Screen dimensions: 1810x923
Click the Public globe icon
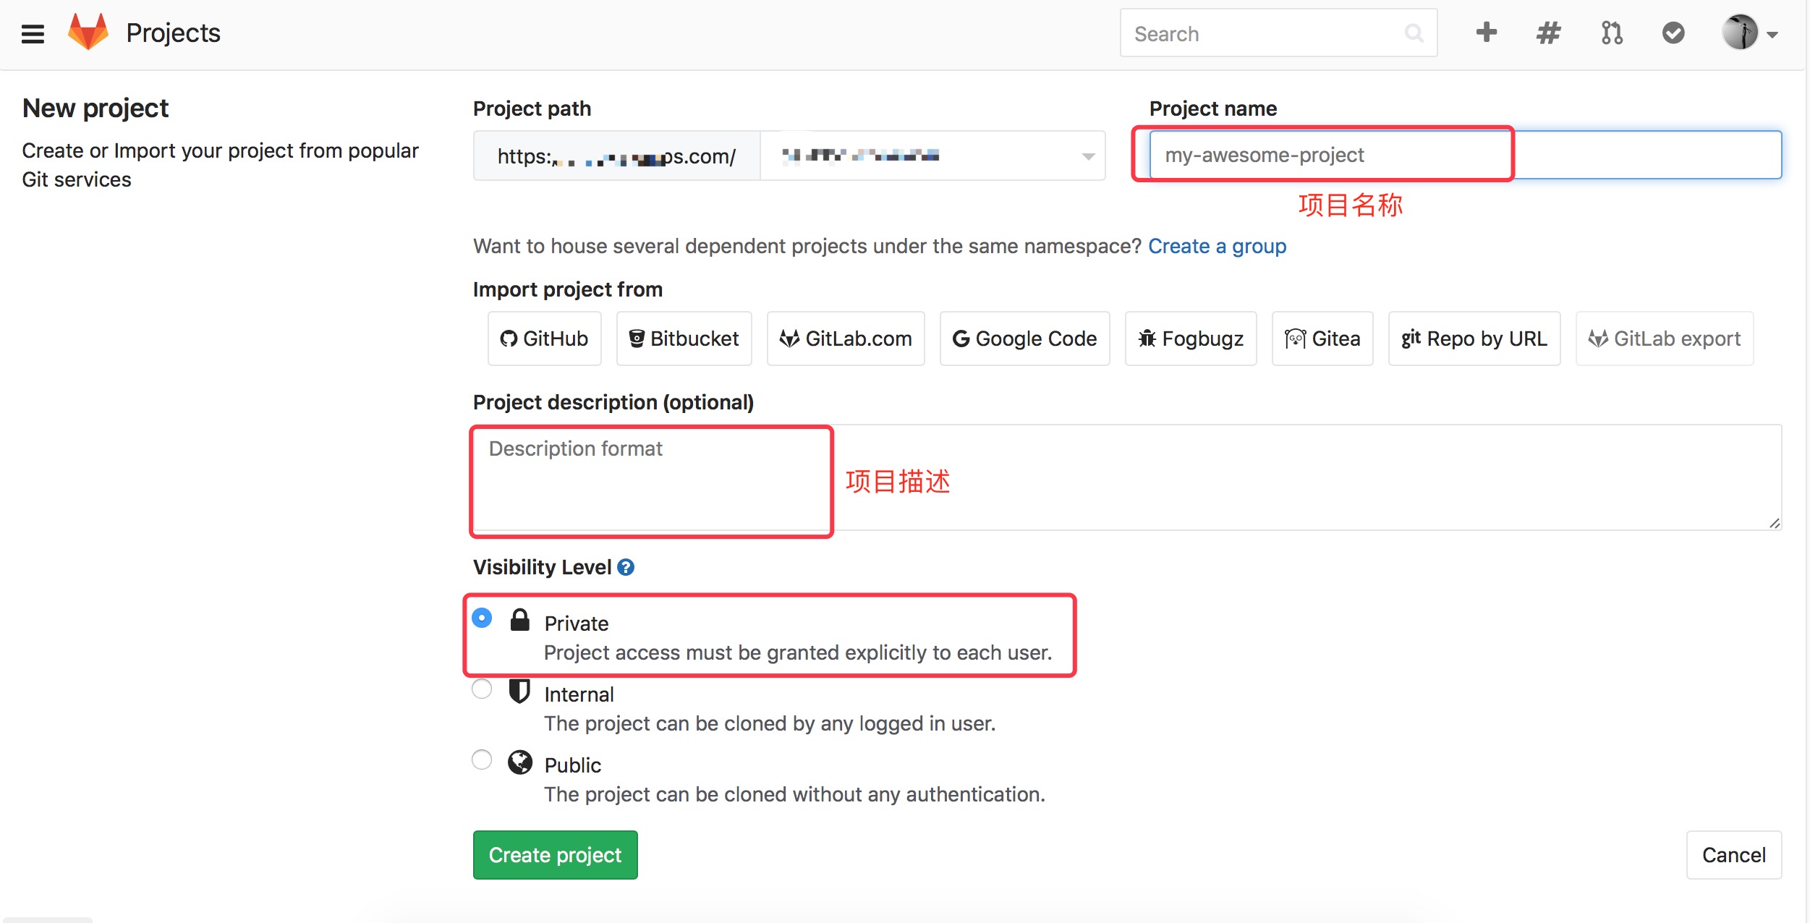(520, 762)
